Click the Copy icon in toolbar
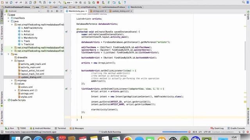 pos(30,2)
